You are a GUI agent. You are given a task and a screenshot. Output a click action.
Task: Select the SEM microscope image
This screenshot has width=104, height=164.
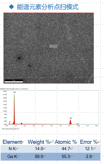(x=49, y=48)
